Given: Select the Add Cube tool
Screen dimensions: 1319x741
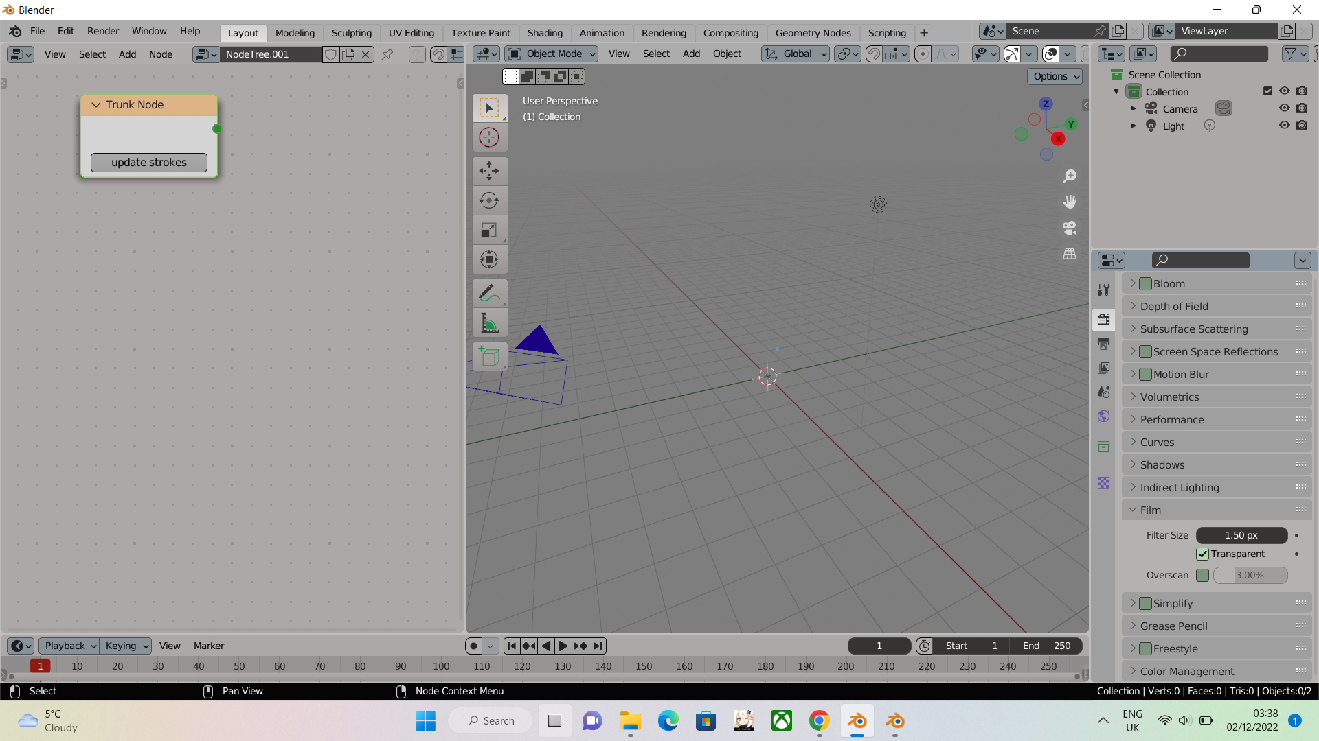Looking at the screenshot, I should tap(489, 356).
